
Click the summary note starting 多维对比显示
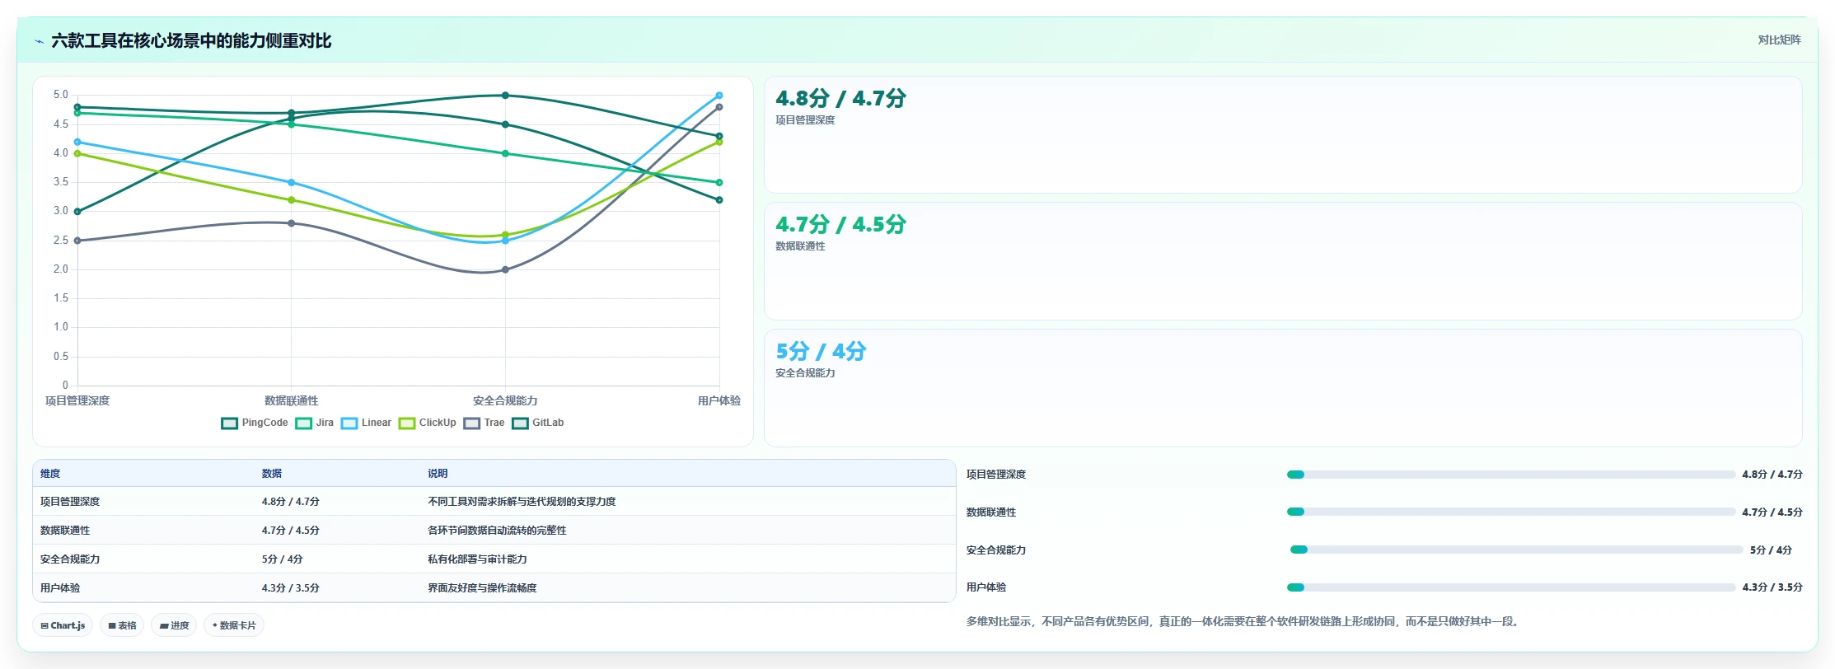pos(1243,622)
